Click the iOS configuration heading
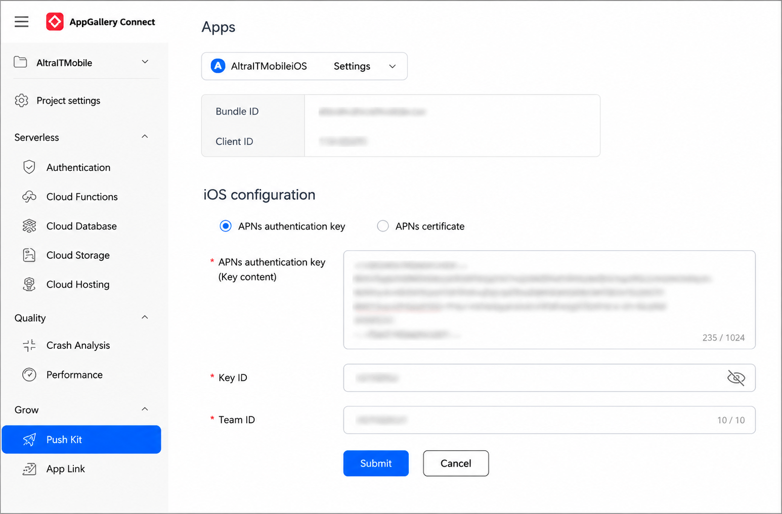This screenshot has width=782, height=514. 259,195
